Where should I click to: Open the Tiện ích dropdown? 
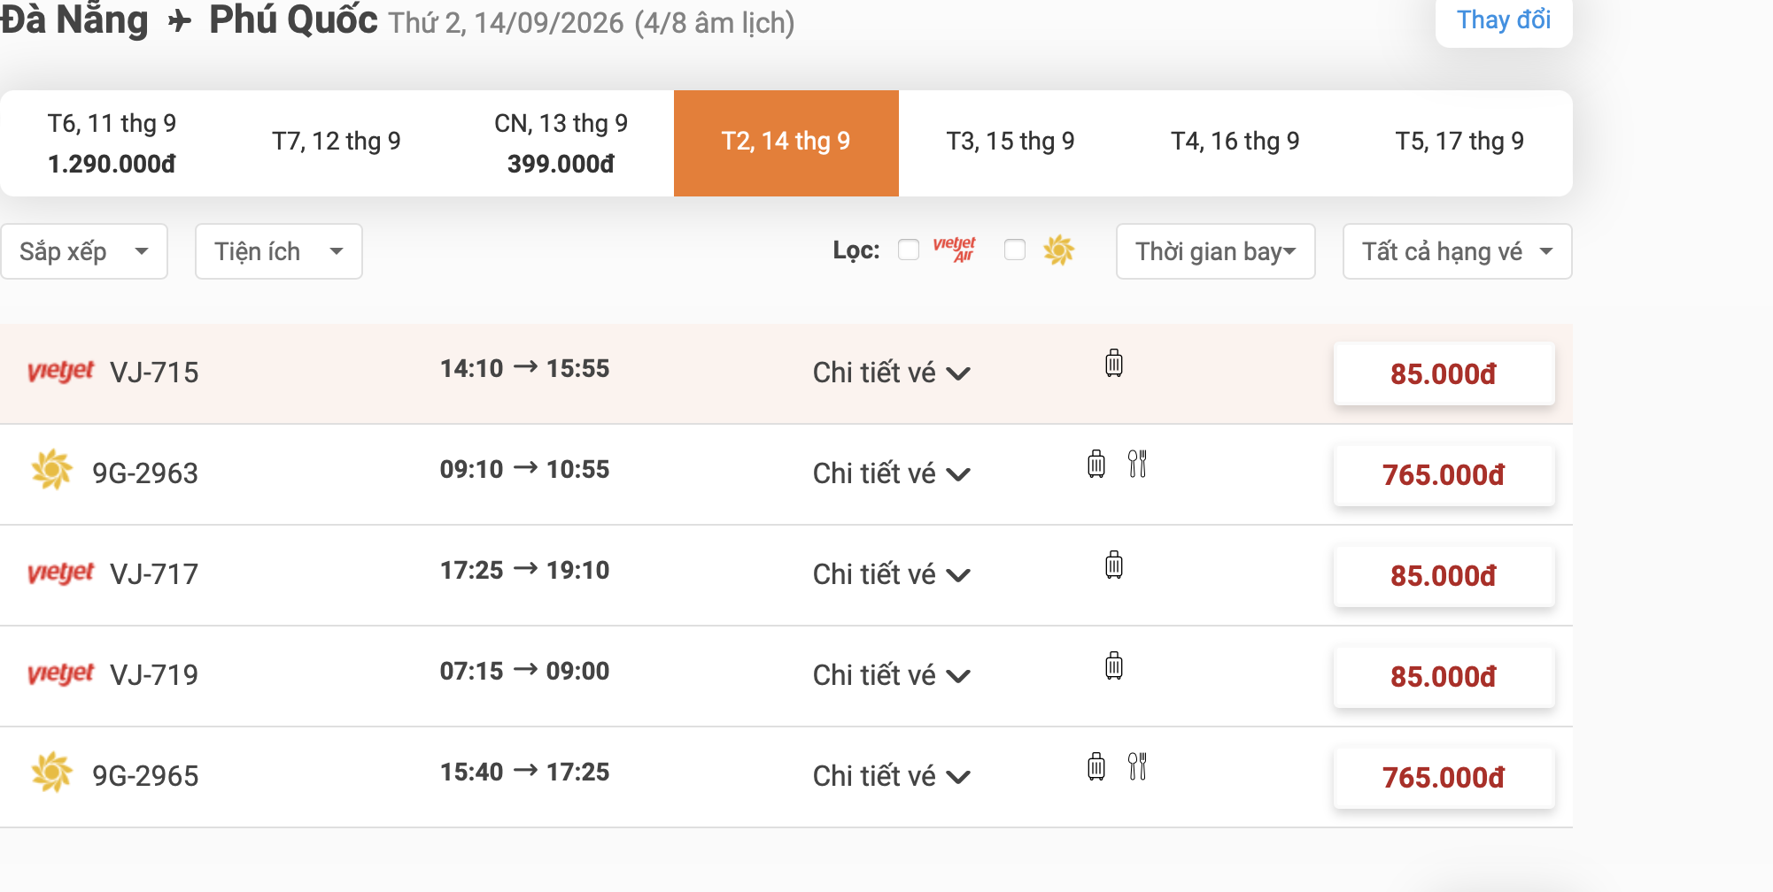point(279,251)
